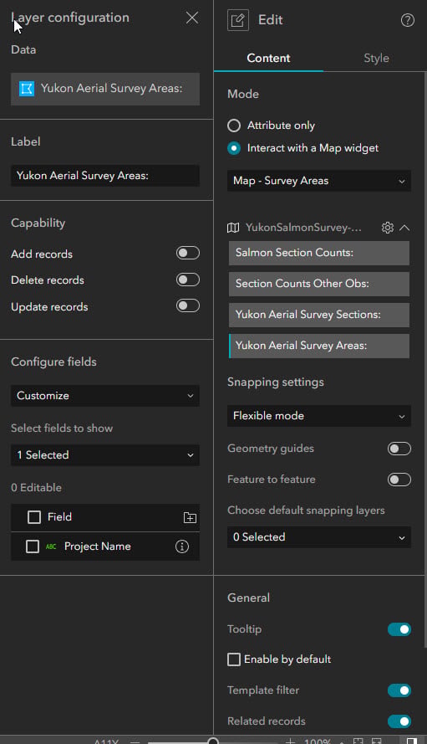This screenshot has height=744, width=427.
Task: Select the Content tab
Action: 268,58
